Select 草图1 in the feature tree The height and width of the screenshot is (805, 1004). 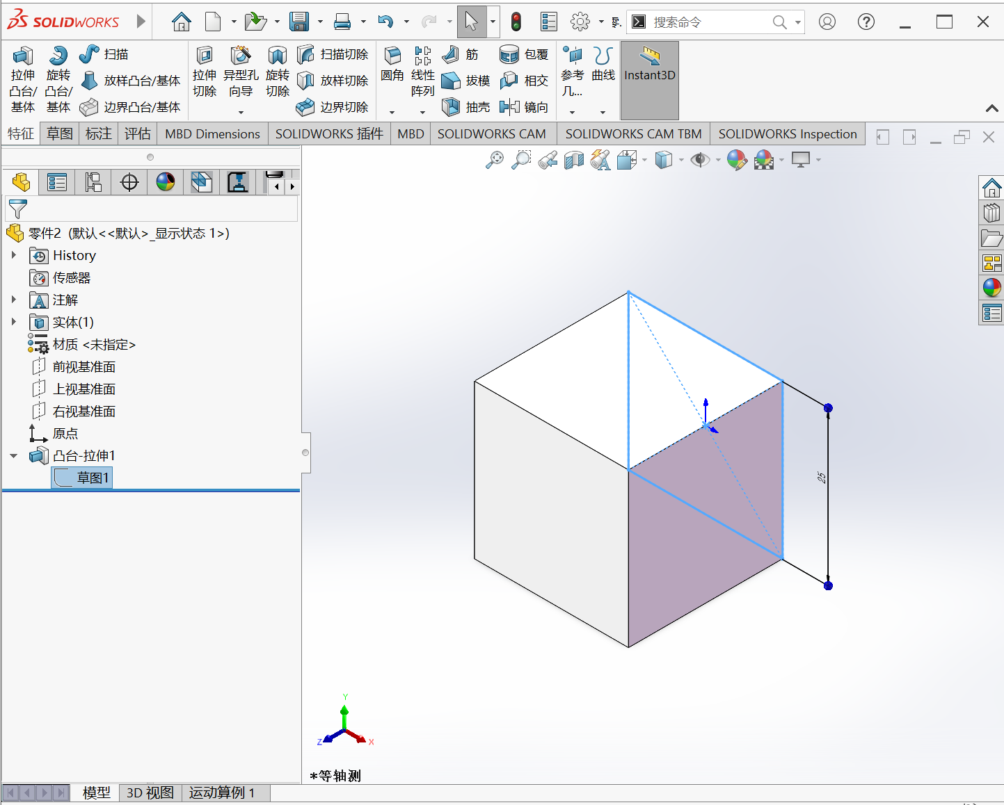82,478
